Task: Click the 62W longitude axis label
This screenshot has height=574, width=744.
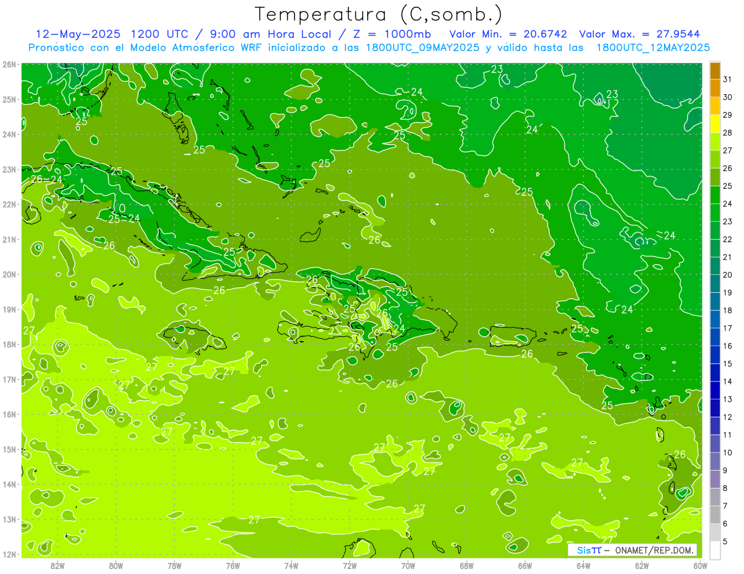Action: coord(642,566)
